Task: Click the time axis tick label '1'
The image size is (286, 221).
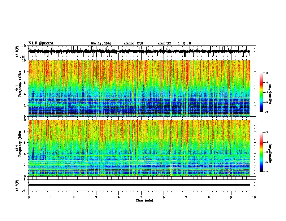Action: click(51, 197)
